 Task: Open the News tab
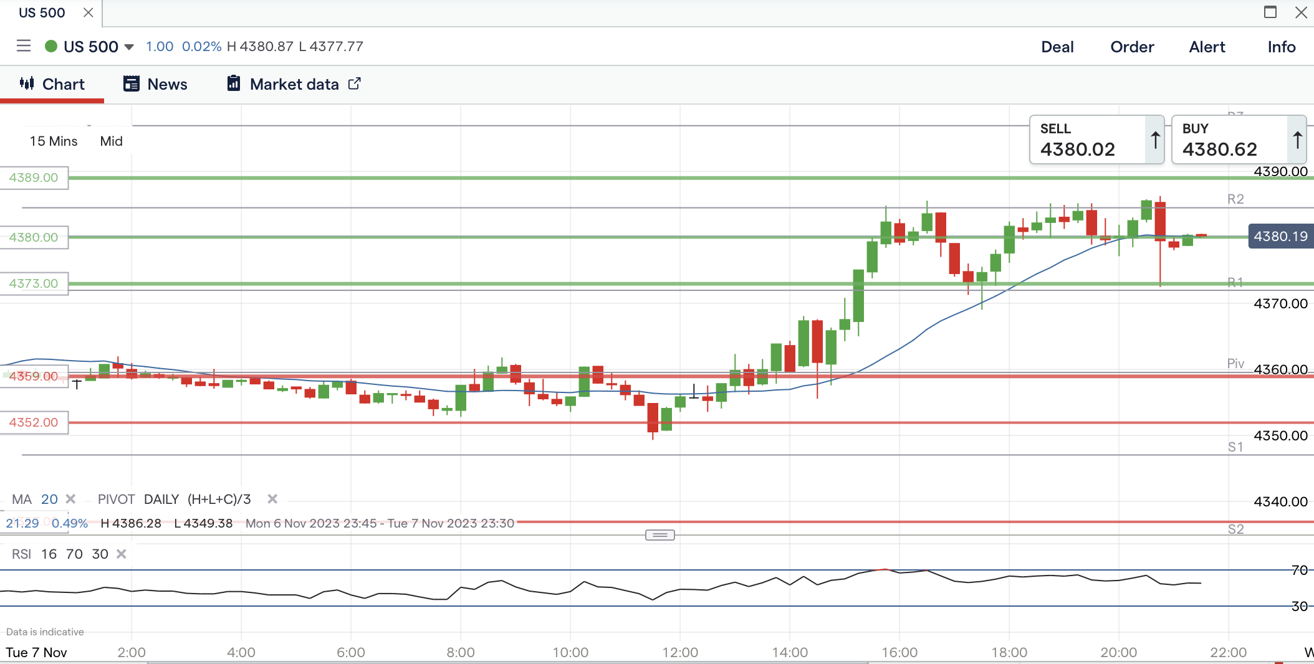click(155, 84)
